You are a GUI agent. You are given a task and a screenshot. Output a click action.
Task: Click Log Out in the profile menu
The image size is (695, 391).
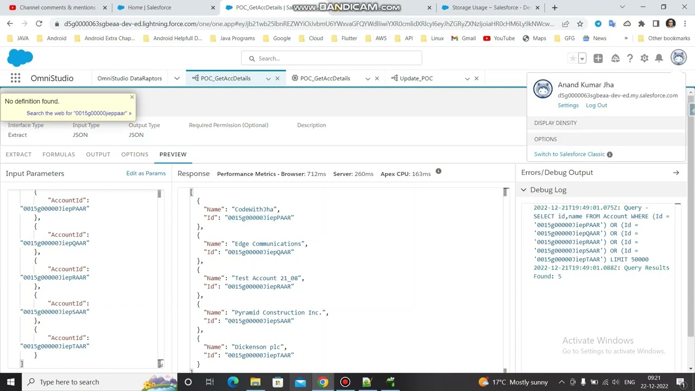pos(596,105)
